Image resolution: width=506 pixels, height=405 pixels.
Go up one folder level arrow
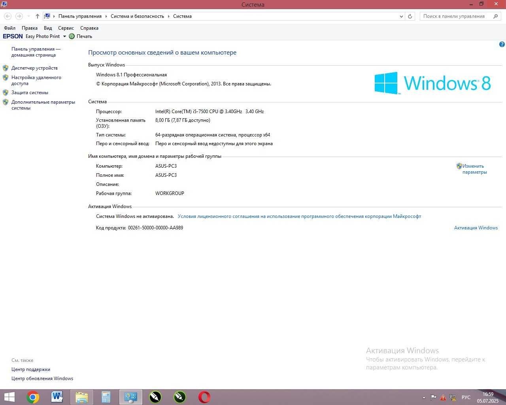37,16
